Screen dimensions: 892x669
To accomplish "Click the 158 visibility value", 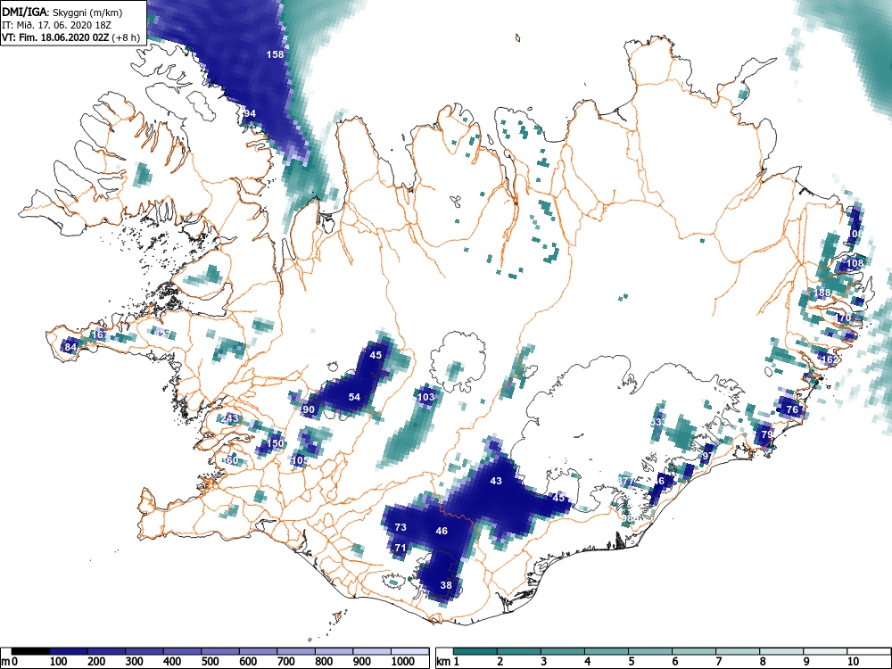I will click(x=275, y=54).
